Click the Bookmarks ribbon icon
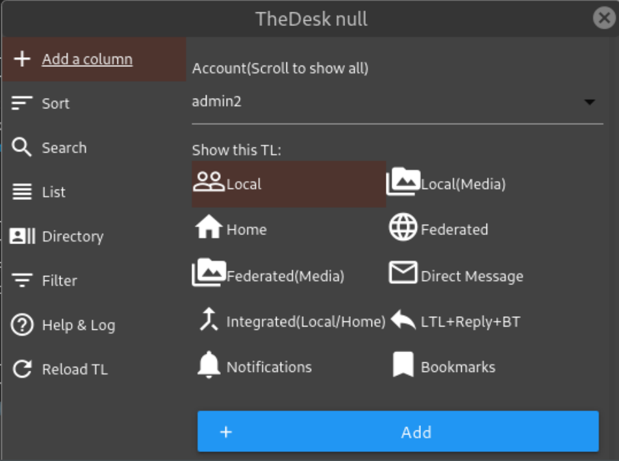 (x=403, y=365)
